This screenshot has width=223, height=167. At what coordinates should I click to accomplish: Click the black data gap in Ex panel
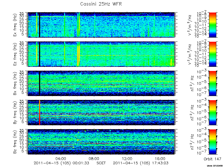pyautogui.click(x=40, y=25)
